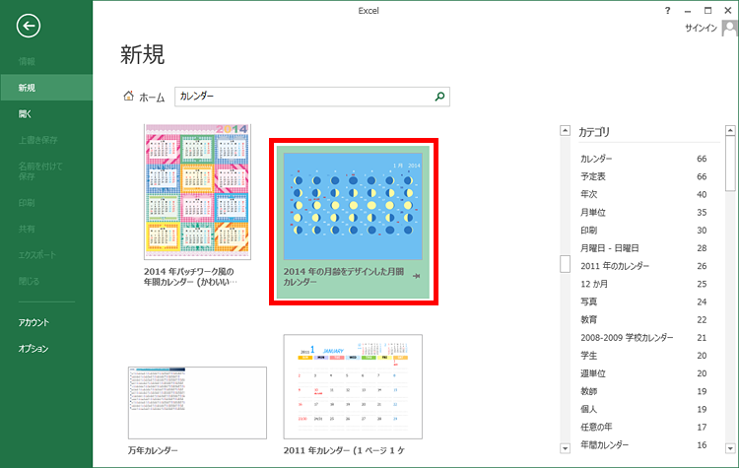Pin the 2014 月齢 calendar template
The height and width of the screenshot is (468, 739).
416,276
